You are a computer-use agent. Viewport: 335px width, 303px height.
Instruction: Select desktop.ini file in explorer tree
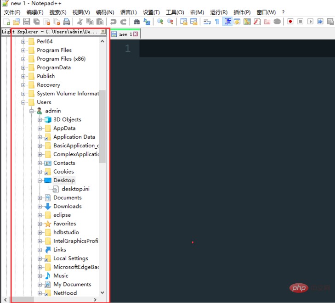[75, 189]
